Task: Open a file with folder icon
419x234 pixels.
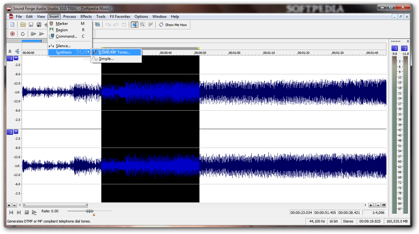Action: pyautogui.click(x=23, y=25)
